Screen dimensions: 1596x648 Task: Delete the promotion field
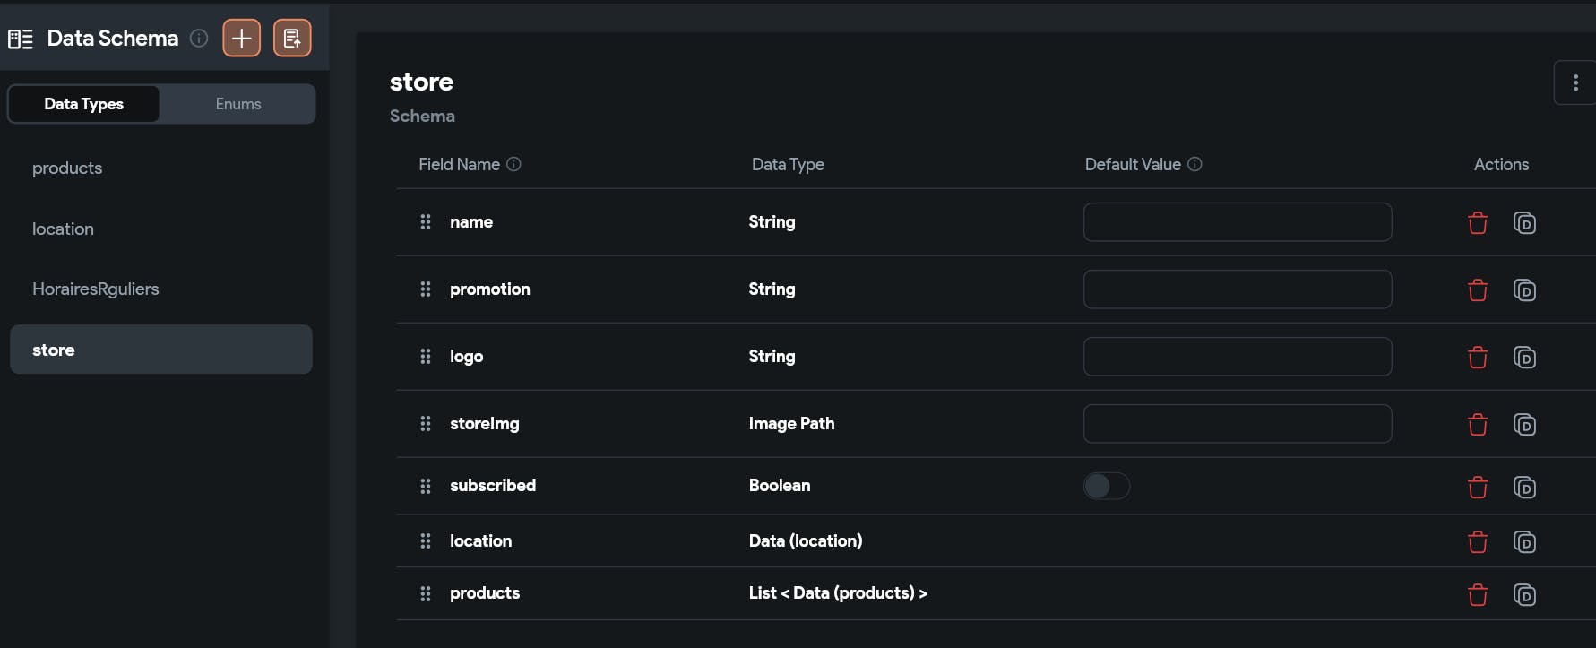pyautogui.click(x=1478, y=290)
